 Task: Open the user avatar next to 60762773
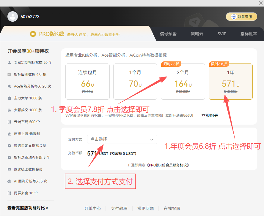click(12, 17)
